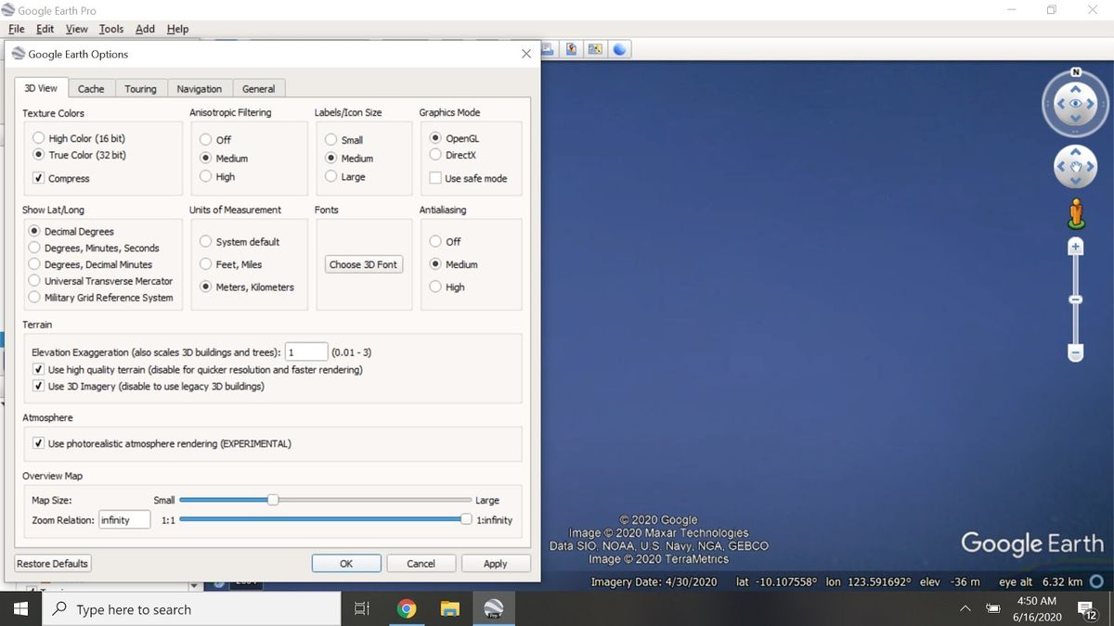Screen dimensions: 1114x626
Task: Click the N north-up compass marker
Action: (1076, 71)
